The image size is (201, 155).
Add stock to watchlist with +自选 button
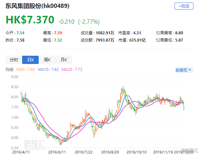(x=184, y=6)
